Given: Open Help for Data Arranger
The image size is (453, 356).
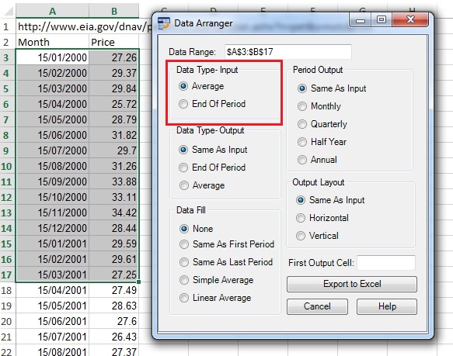Looking at the screenshot, I should click(x=387, y=306).
